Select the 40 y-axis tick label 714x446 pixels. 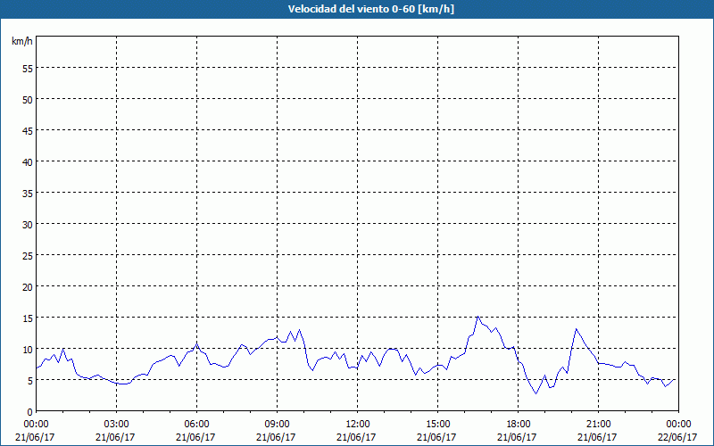coord(28,161)
